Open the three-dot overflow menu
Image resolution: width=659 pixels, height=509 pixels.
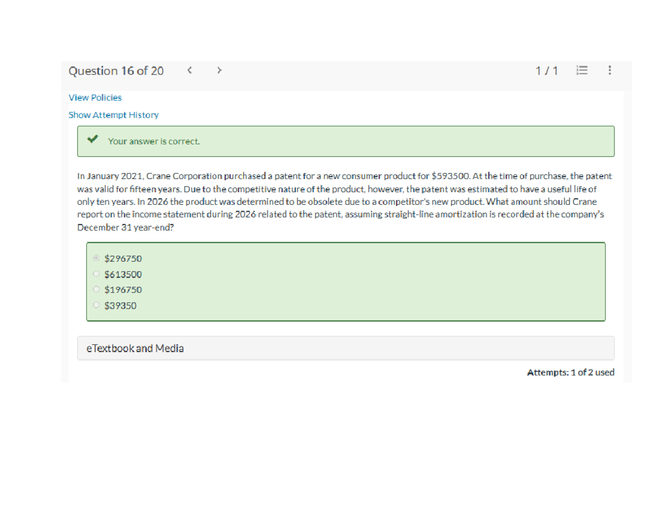click(609, 70)
